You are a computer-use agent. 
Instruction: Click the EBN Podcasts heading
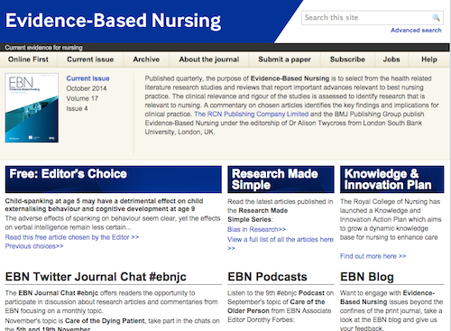pos(267,277)
